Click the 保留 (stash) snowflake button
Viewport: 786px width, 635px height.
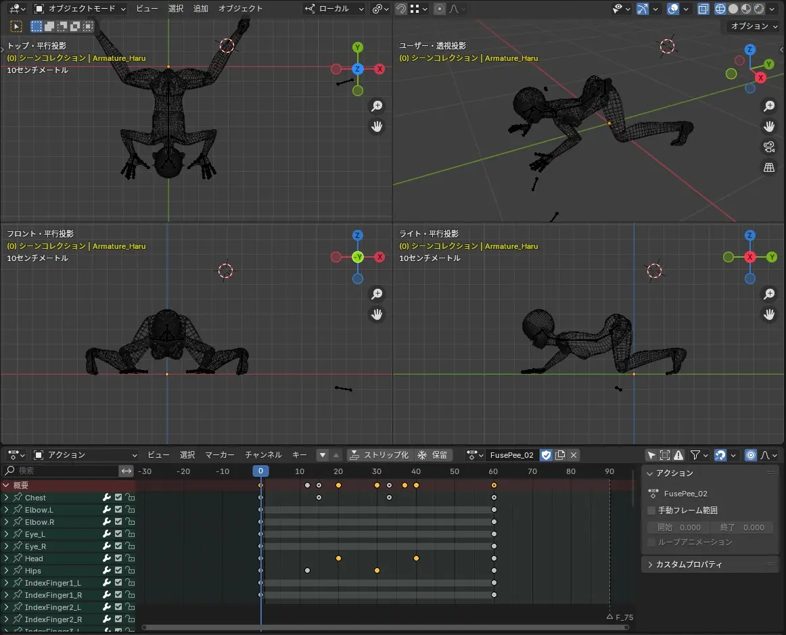[433, 455]
